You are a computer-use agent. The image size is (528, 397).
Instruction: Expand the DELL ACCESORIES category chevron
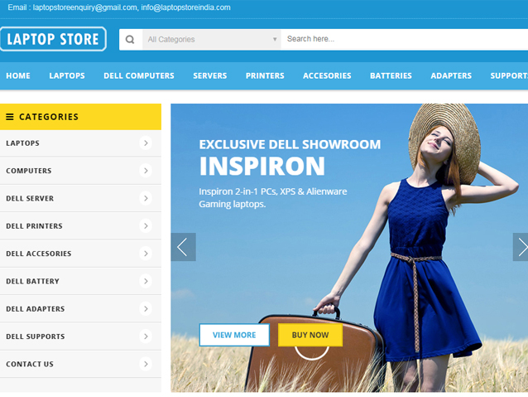[146, 254]
